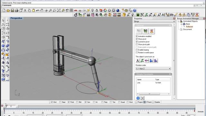Select the circle tool in left toolbar
This screenshot has width=206, height=116.
coord(3,29)
